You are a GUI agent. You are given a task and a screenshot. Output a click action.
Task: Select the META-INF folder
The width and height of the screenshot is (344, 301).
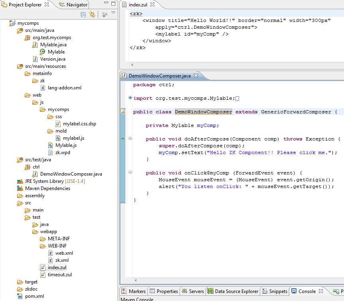(x=59, y=239)
